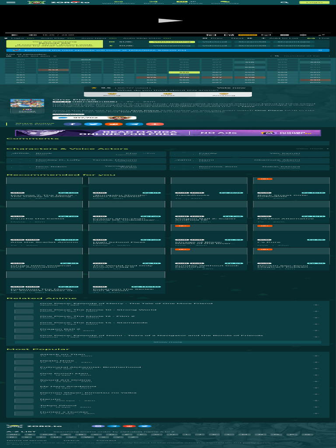
Task: Close the next episode estimate notice
Action: pyautogui.click(x=320, y=50)
